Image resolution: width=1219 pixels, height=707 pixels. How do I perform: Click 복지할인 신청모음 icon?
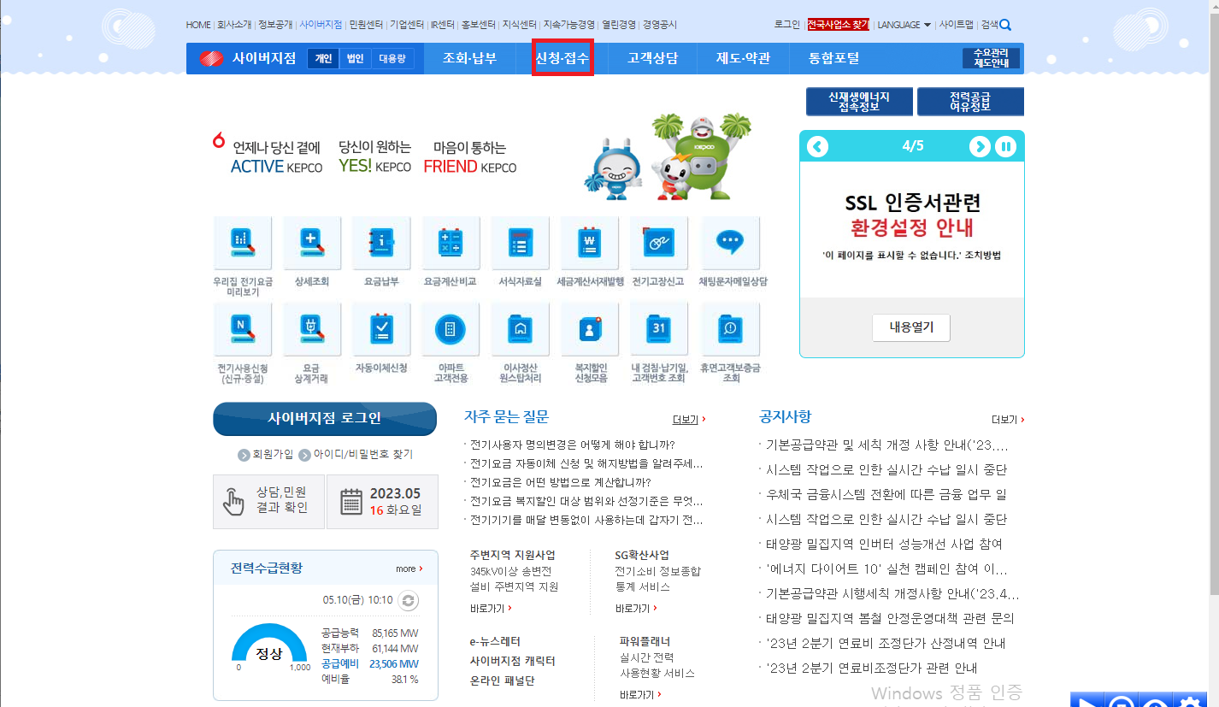[x=590, y=330]
